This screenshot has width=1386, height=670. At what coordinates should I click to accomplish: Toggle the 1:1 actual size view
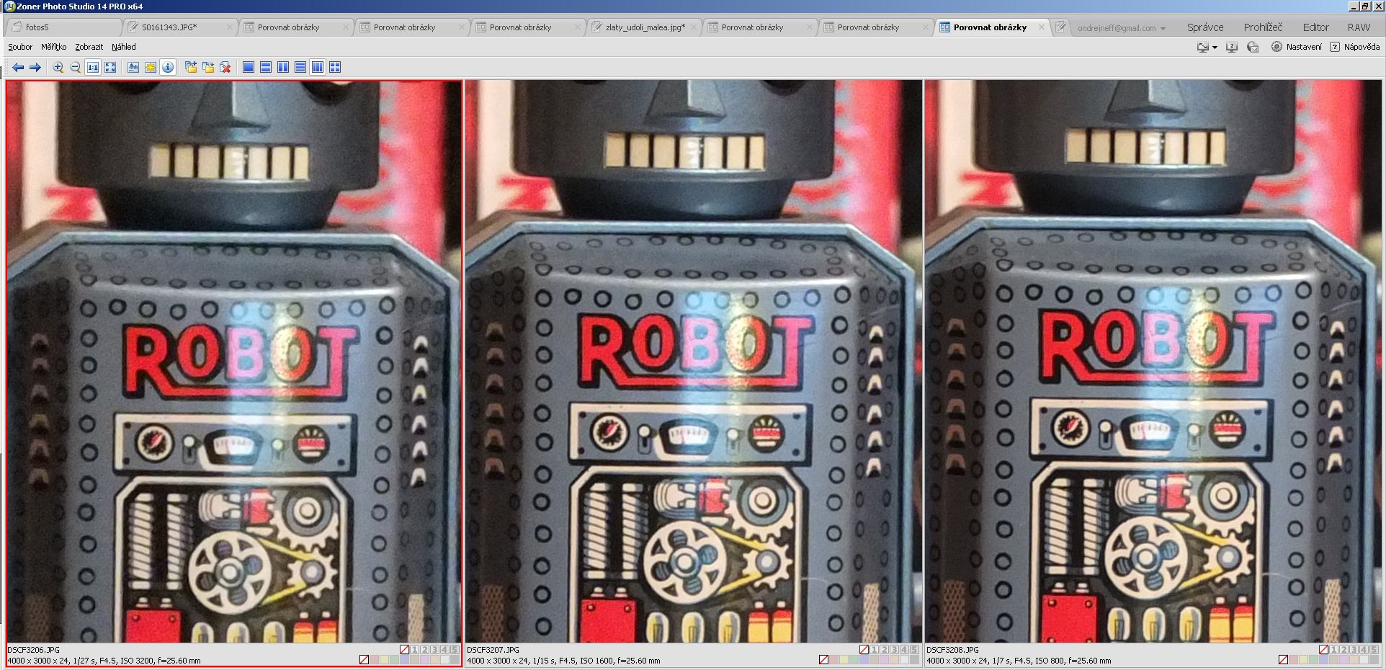93,67
